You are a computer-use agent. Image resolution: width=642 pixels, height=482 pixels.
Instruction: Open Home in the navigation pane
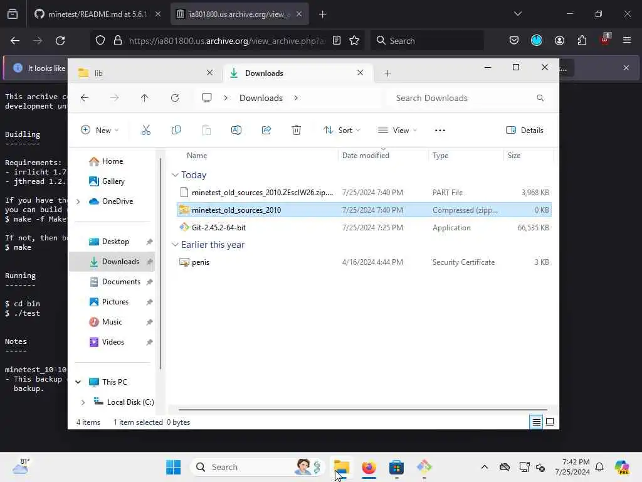pos(112,161)
